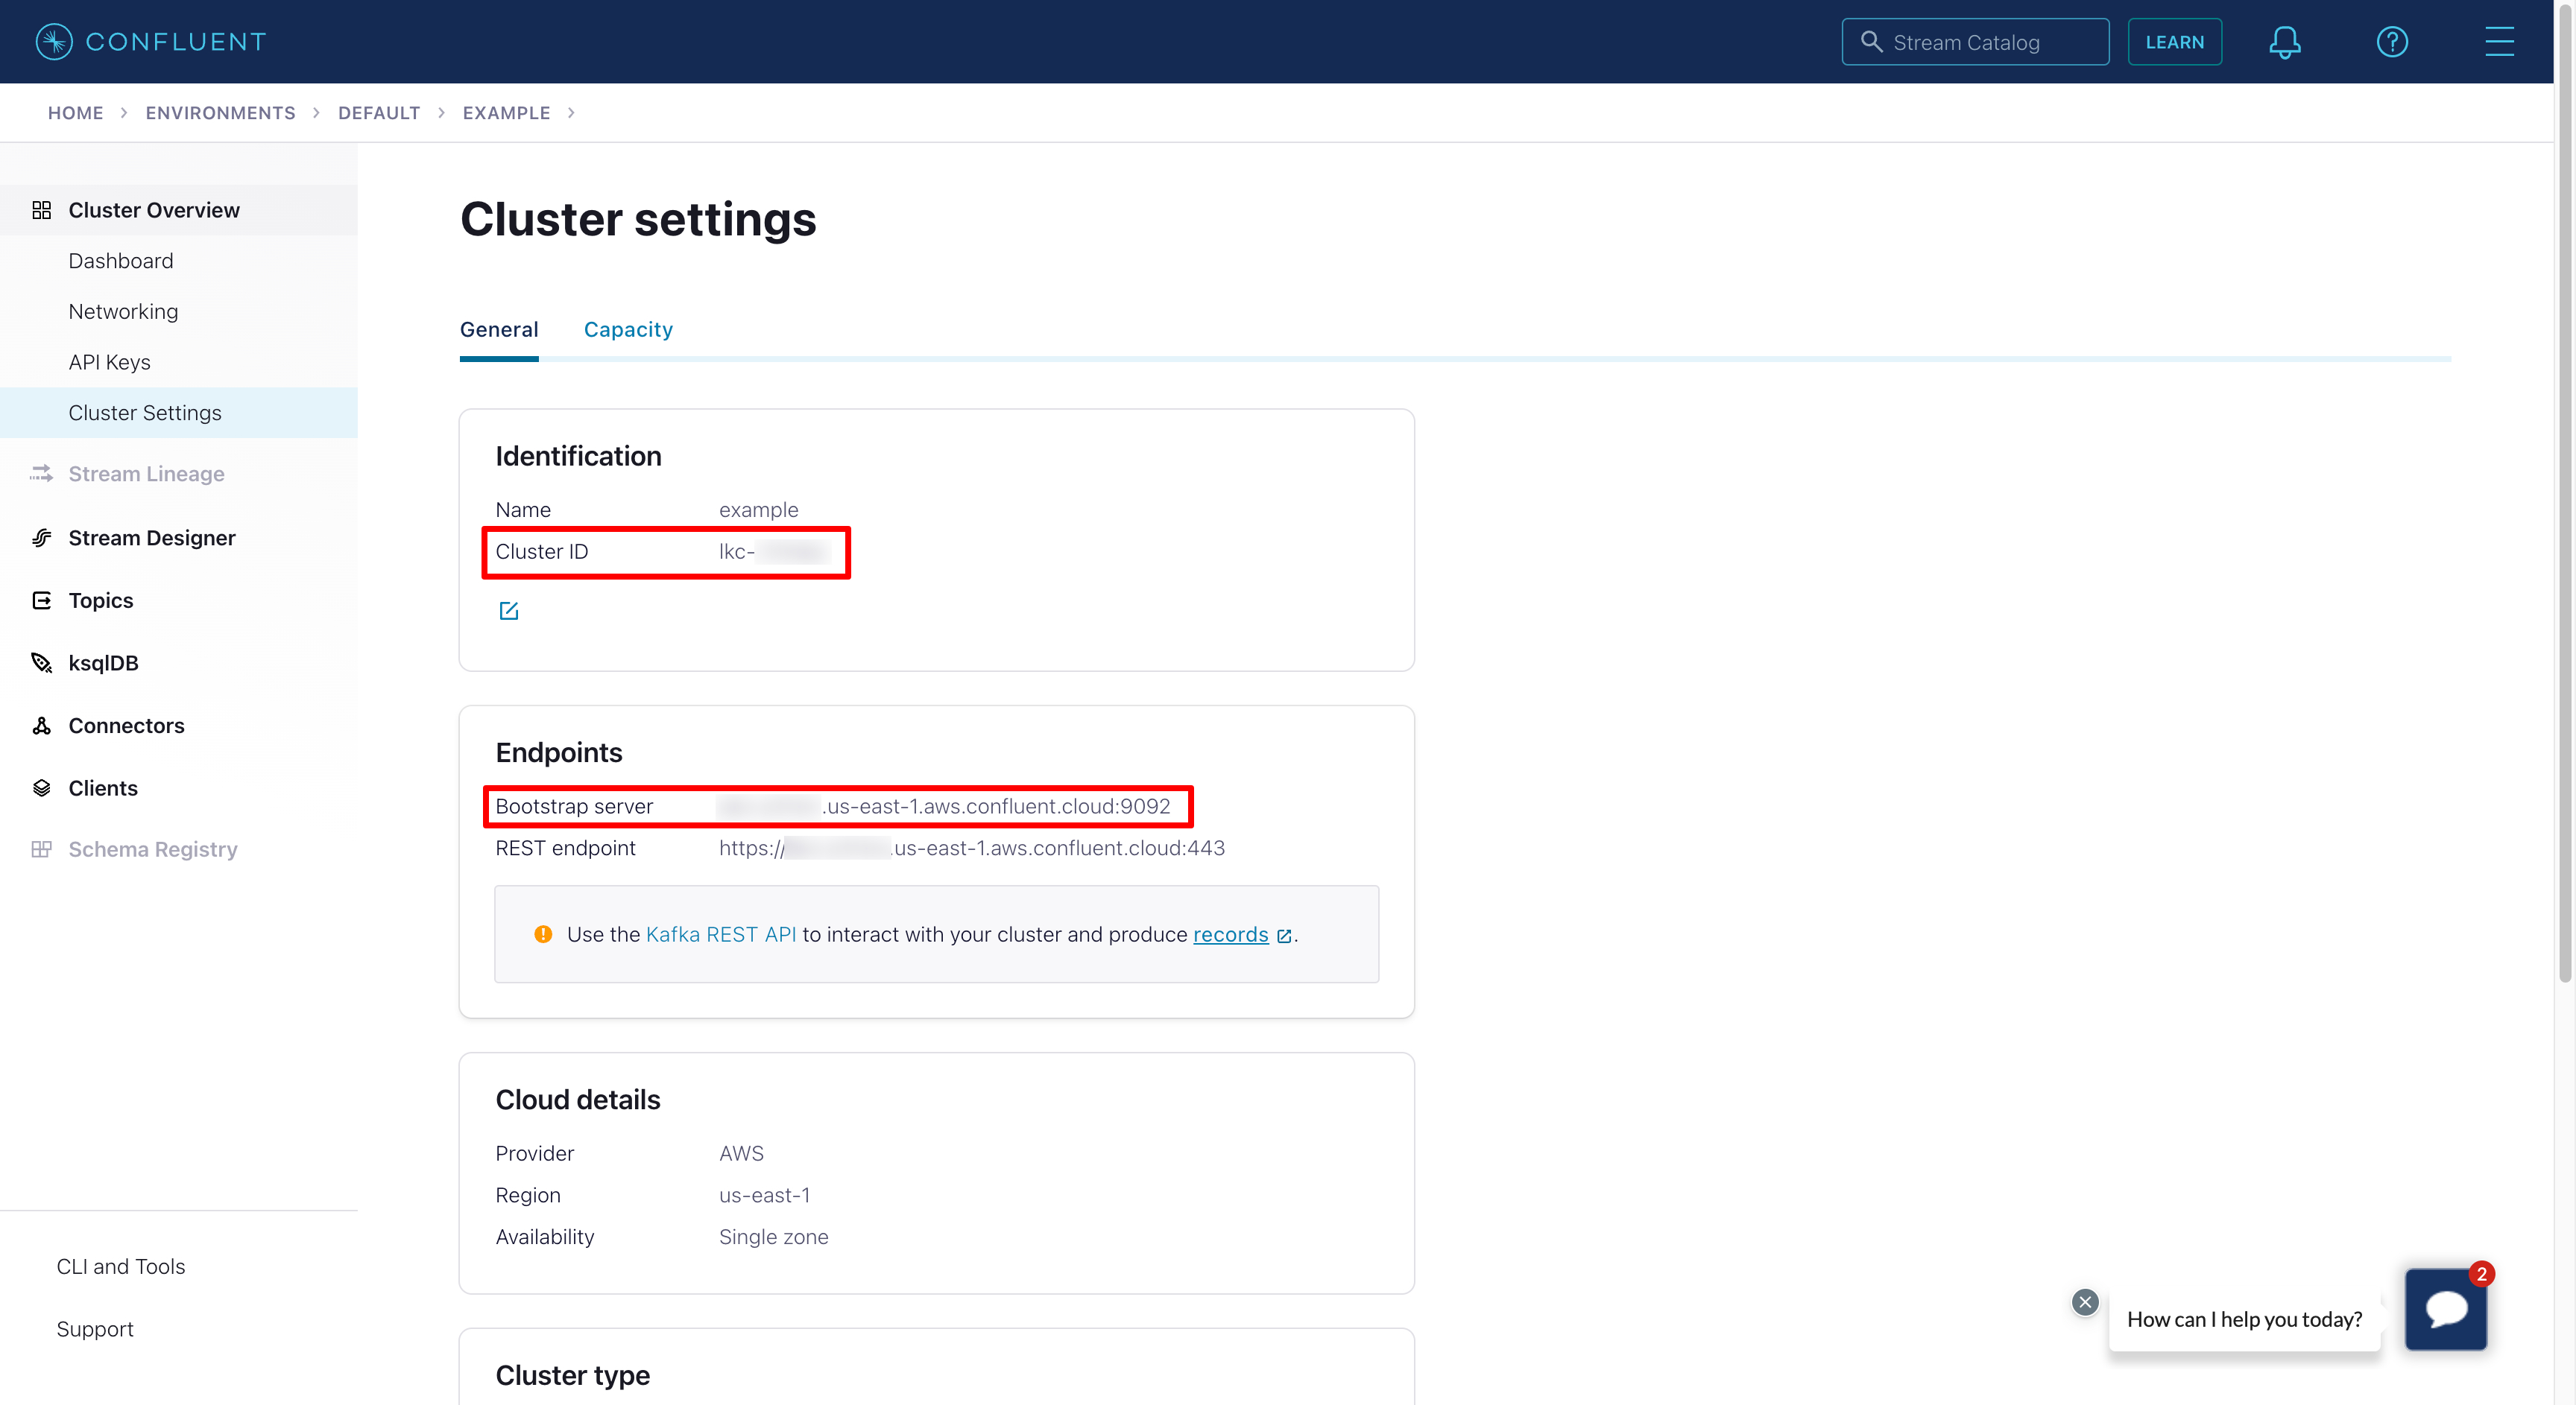Click the Topics icon
The width and height of the screenshot is (2576, 1405).
point(41,600)
